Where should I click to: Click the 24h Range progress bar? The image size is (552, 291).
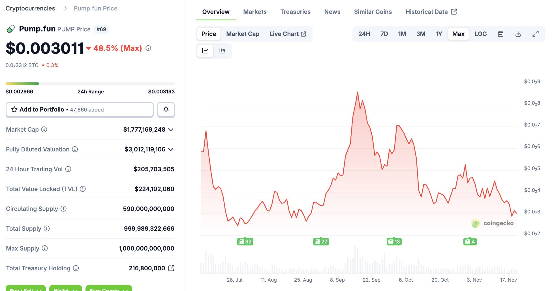click(90, 84)
